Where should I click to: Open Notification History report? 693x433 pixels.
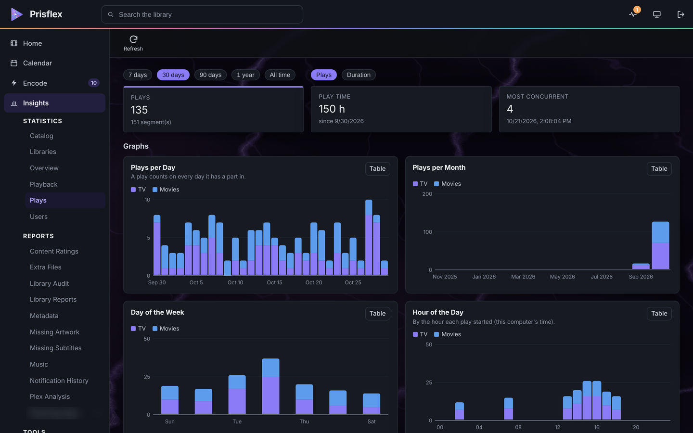click(x=59, y=381)
